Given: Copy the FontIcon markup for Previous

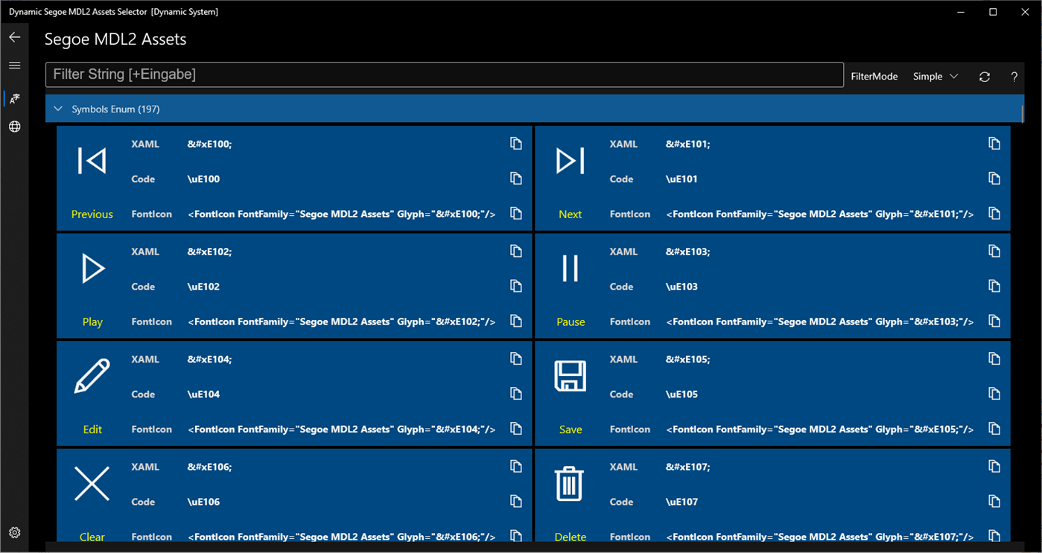Looking at the screenshot, I should click(x=515, y=214).
